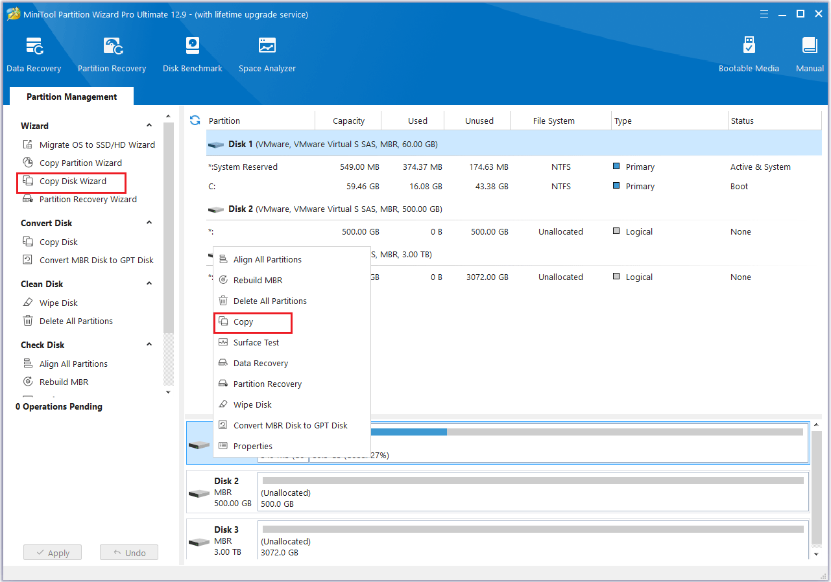Choose Align All Partitions from context menu

(292, 259)
